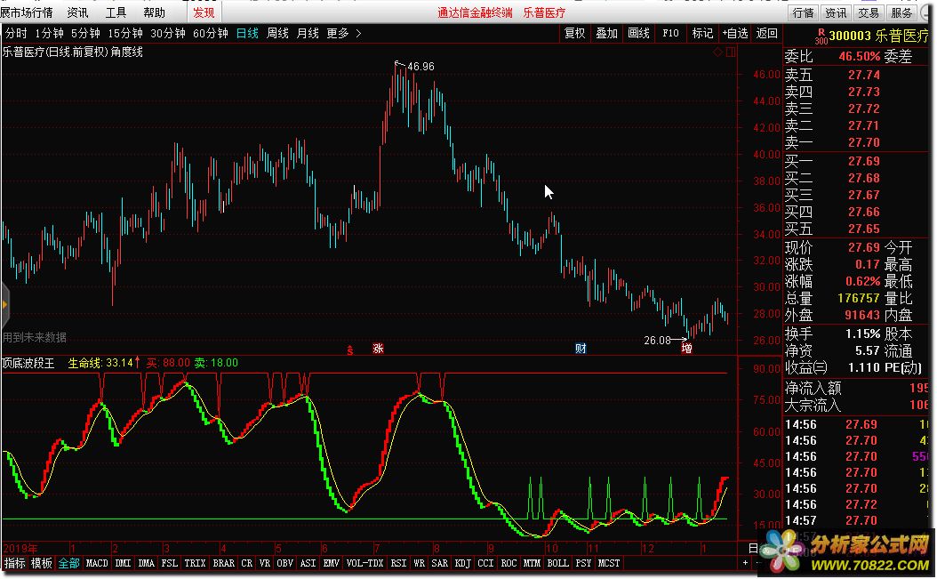Viewport: 937px width, 579px height.
Task: Click top-right 行情 button
Action: pyautogui.click(x=804, y=12)
